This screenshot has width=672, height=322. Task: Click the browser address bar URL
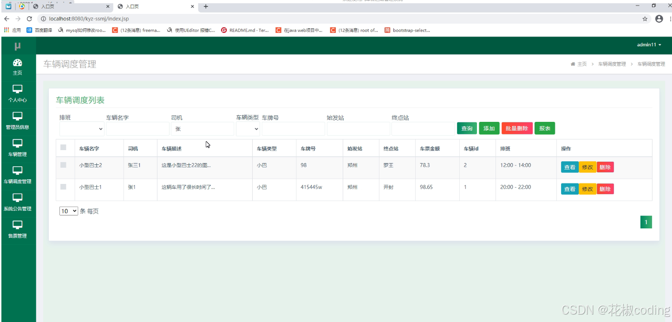click(x=89, y=19)
